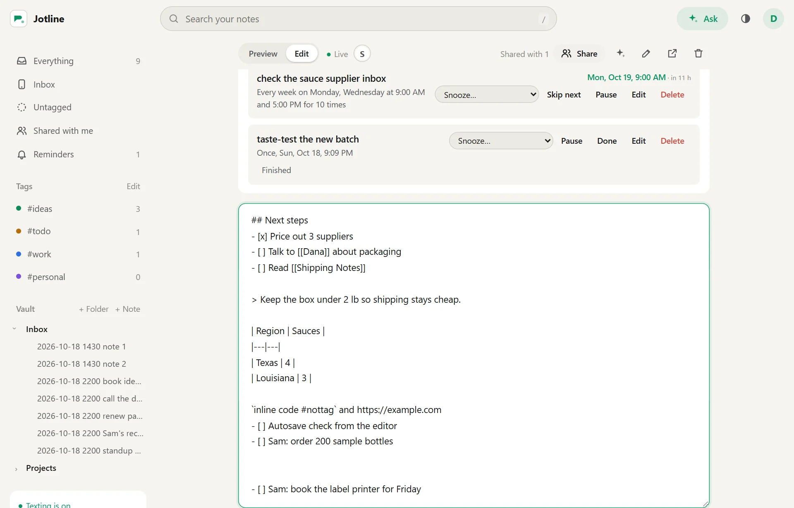The width and height of the screenshot is (794, 508).
Task: Click the search magnifier icon
Action: click(x=174, y=19)
